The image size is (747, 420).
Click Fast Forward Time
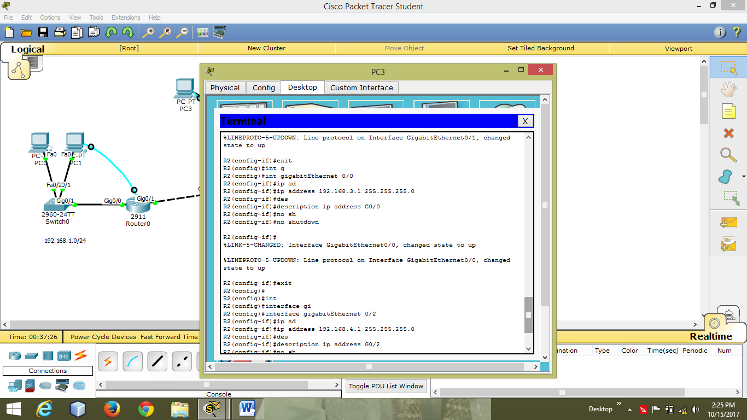169,337
